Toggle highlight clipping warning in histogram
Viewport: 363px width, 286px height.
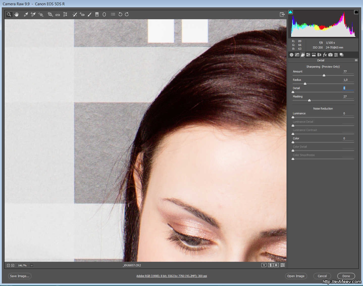point(356,12)
